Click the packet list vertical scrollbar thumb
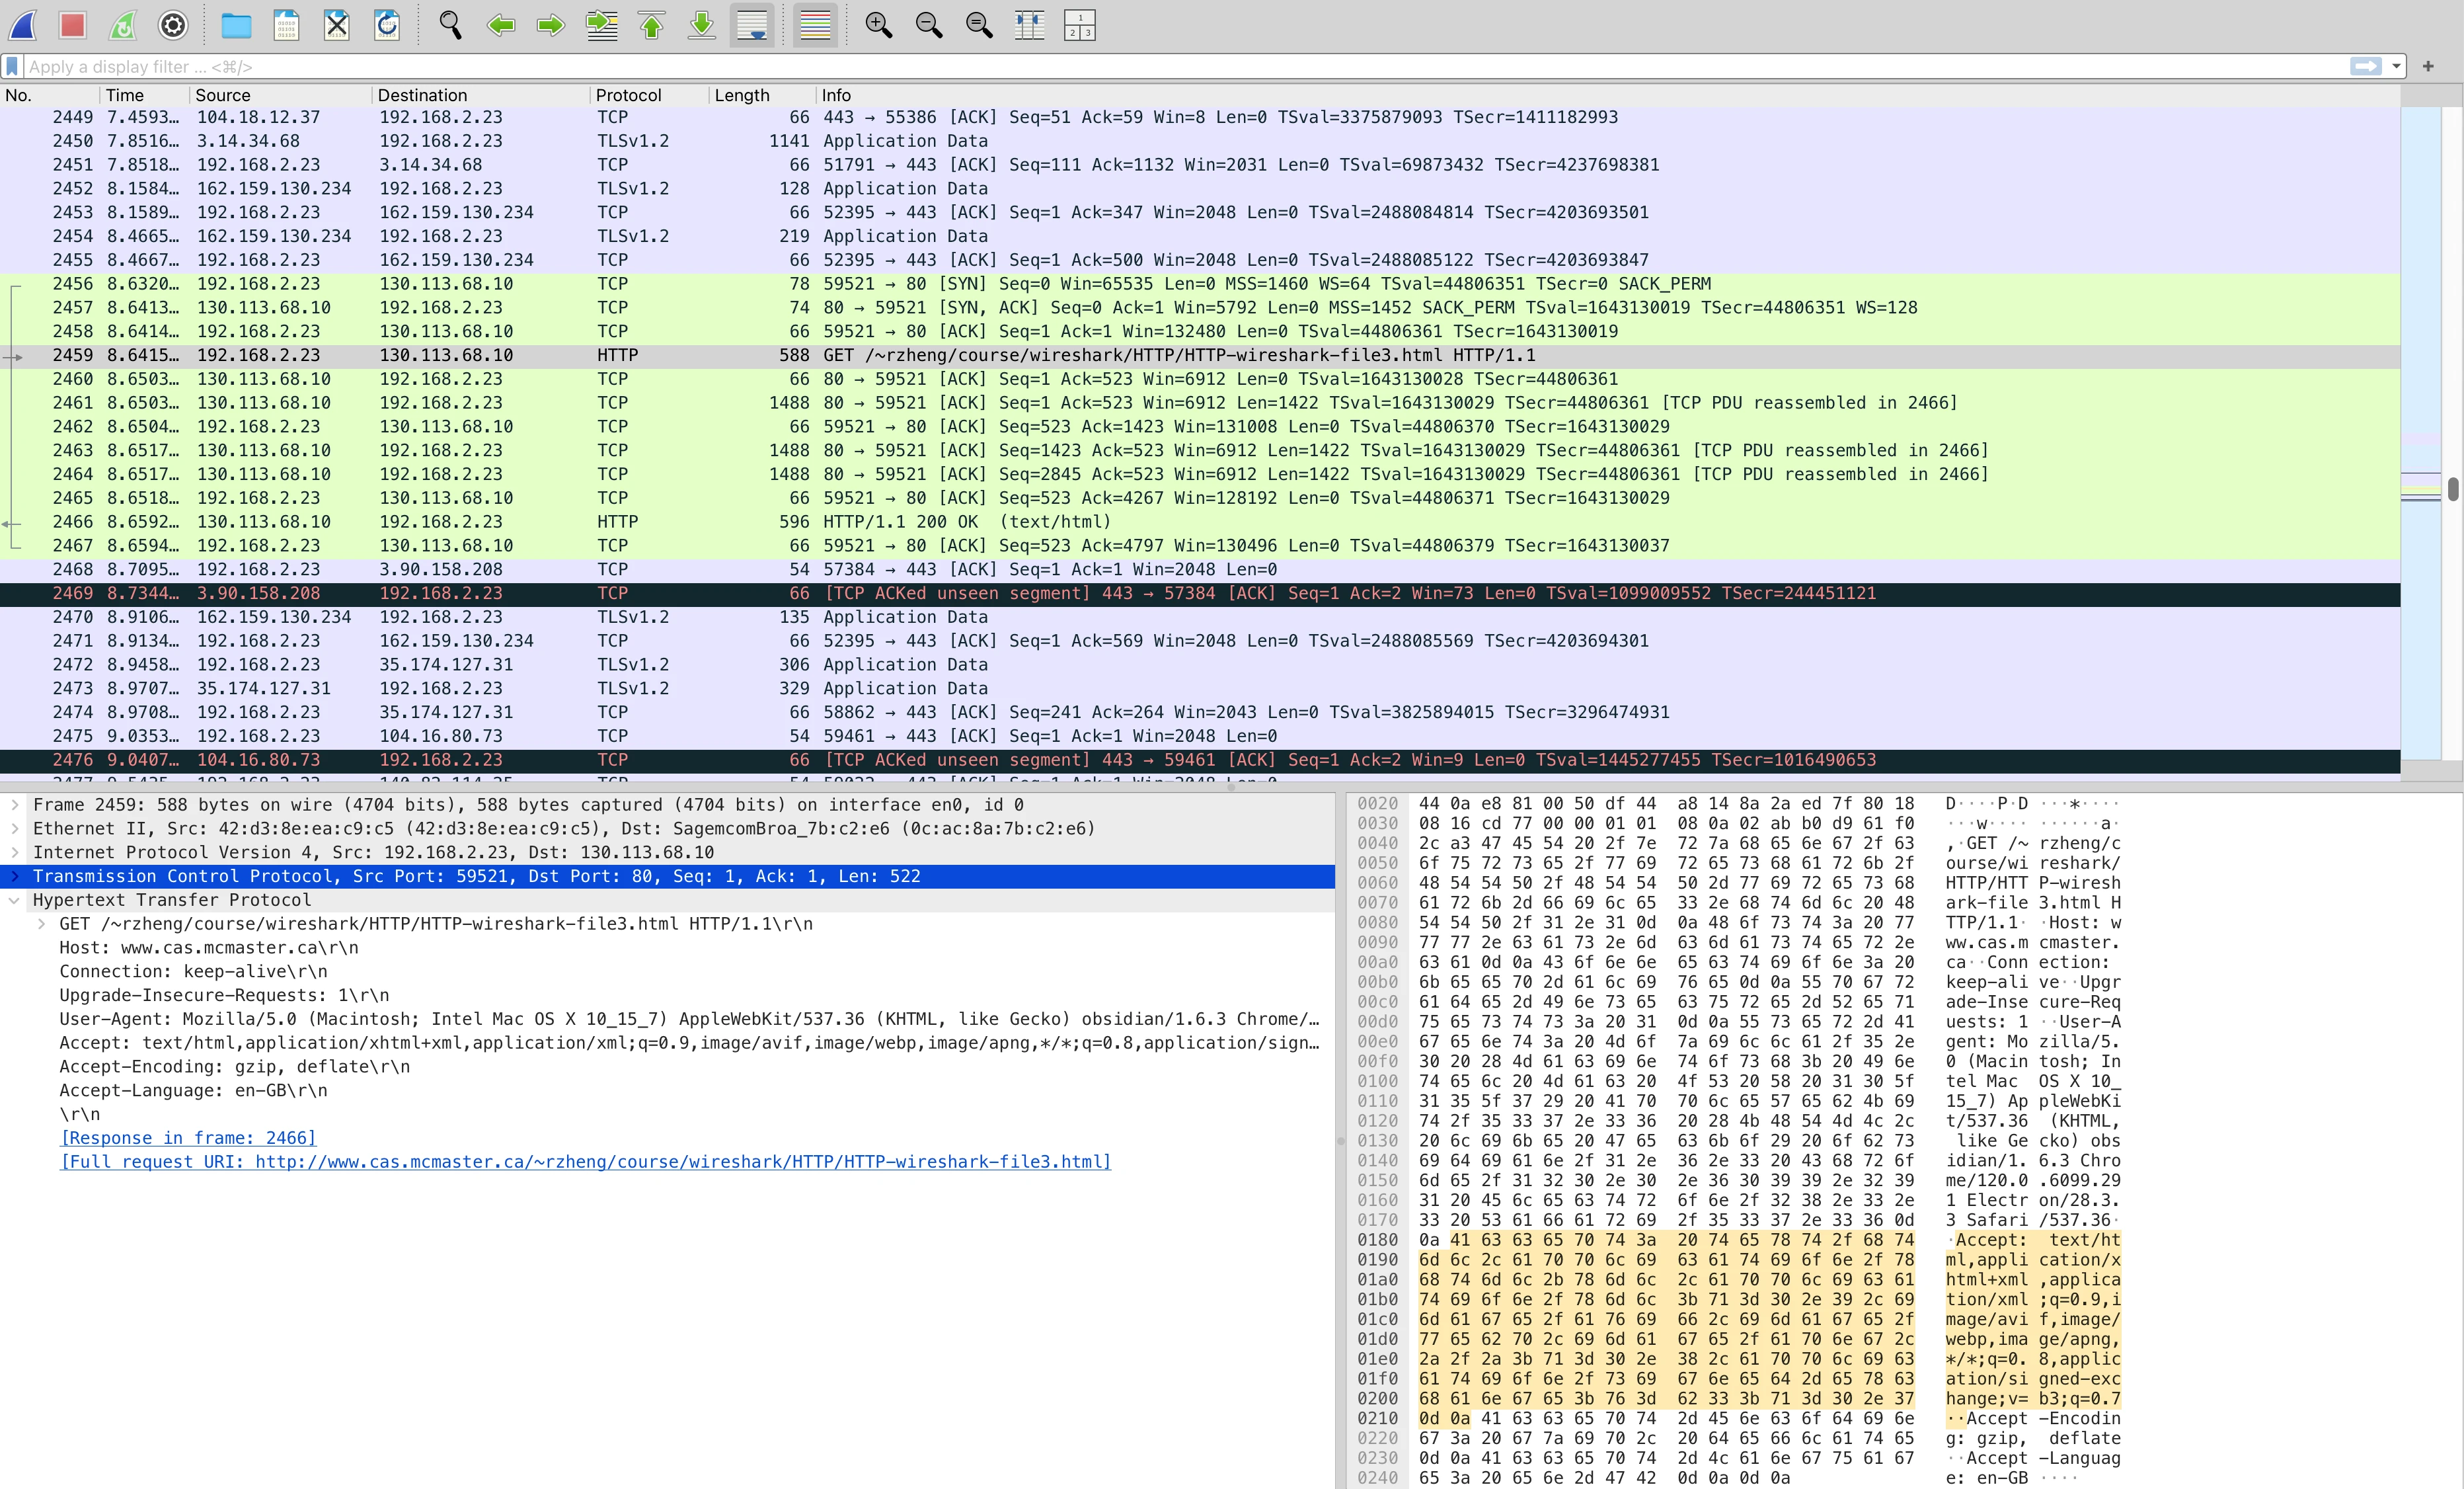2464x1489 pixels. (2453, 489)
